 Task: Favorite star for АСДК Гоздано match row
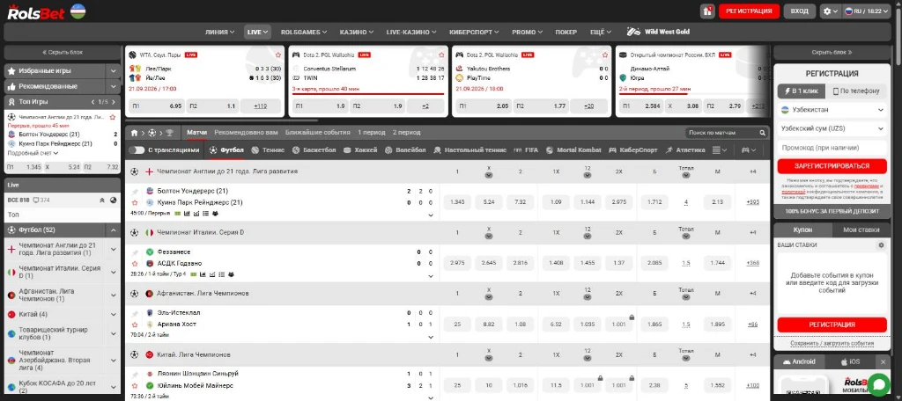tap(135, 264)
